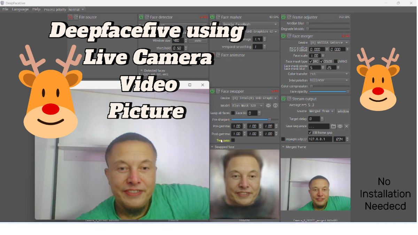Click the window button in Stream output
This screenshot has height=235, width=418.
[x=343, y=111]
